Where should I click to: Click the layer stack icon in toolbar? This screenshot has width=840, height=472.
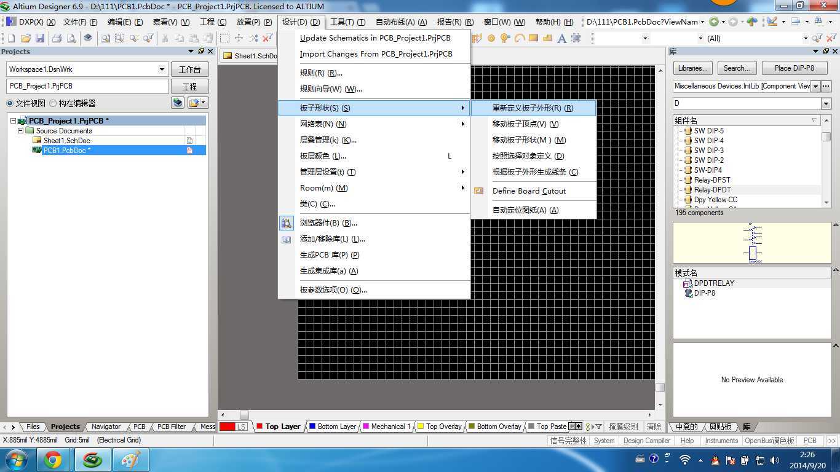pyautogui.click(x=88, y=38)
